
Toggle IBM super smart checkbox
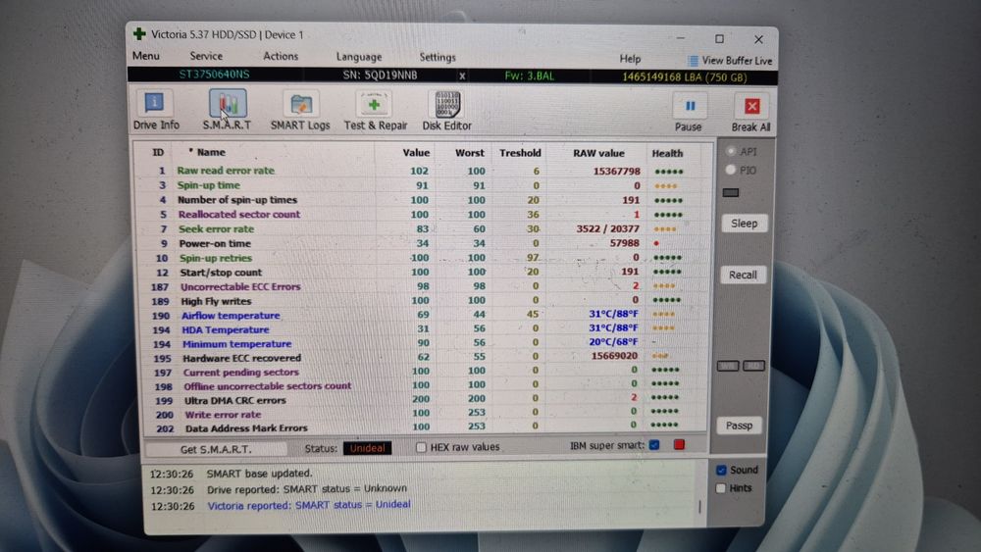[x=654, y=445]
